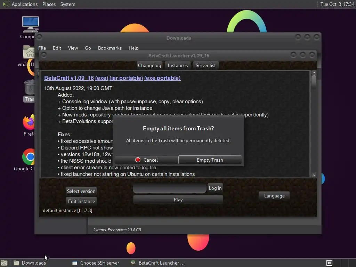The image size is (356, 267).
Task: Click the 'default instance [b1.7.3]' label
Action: click(67, 210)
